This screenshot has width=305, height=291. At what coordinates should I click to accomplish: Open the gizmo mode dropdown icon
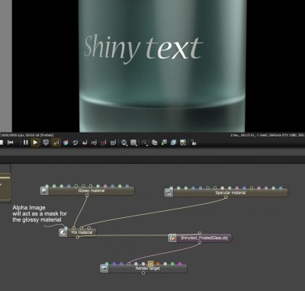[x=144, y=143]
